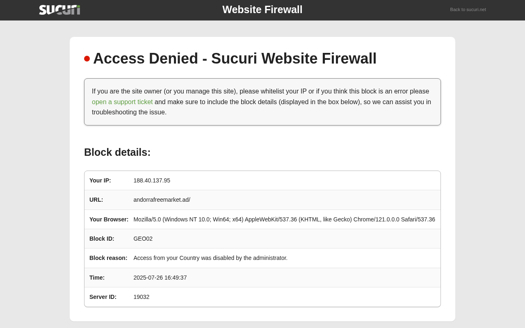Image resolution: width=525 pixels, height=328 pixels.
Task: Click the Sucuri logo in header
Action: click(x=59, y=9)
